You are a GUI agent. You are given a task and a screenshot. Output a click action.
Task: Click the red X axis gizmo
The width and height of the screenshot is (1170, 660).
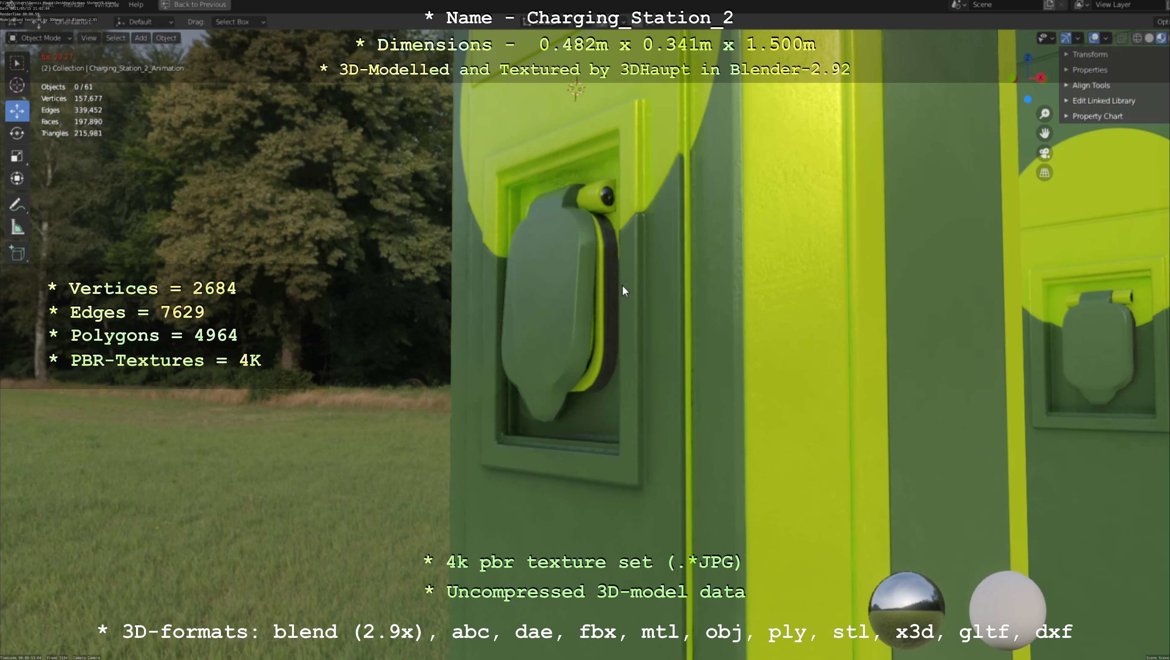[1040, 78]
